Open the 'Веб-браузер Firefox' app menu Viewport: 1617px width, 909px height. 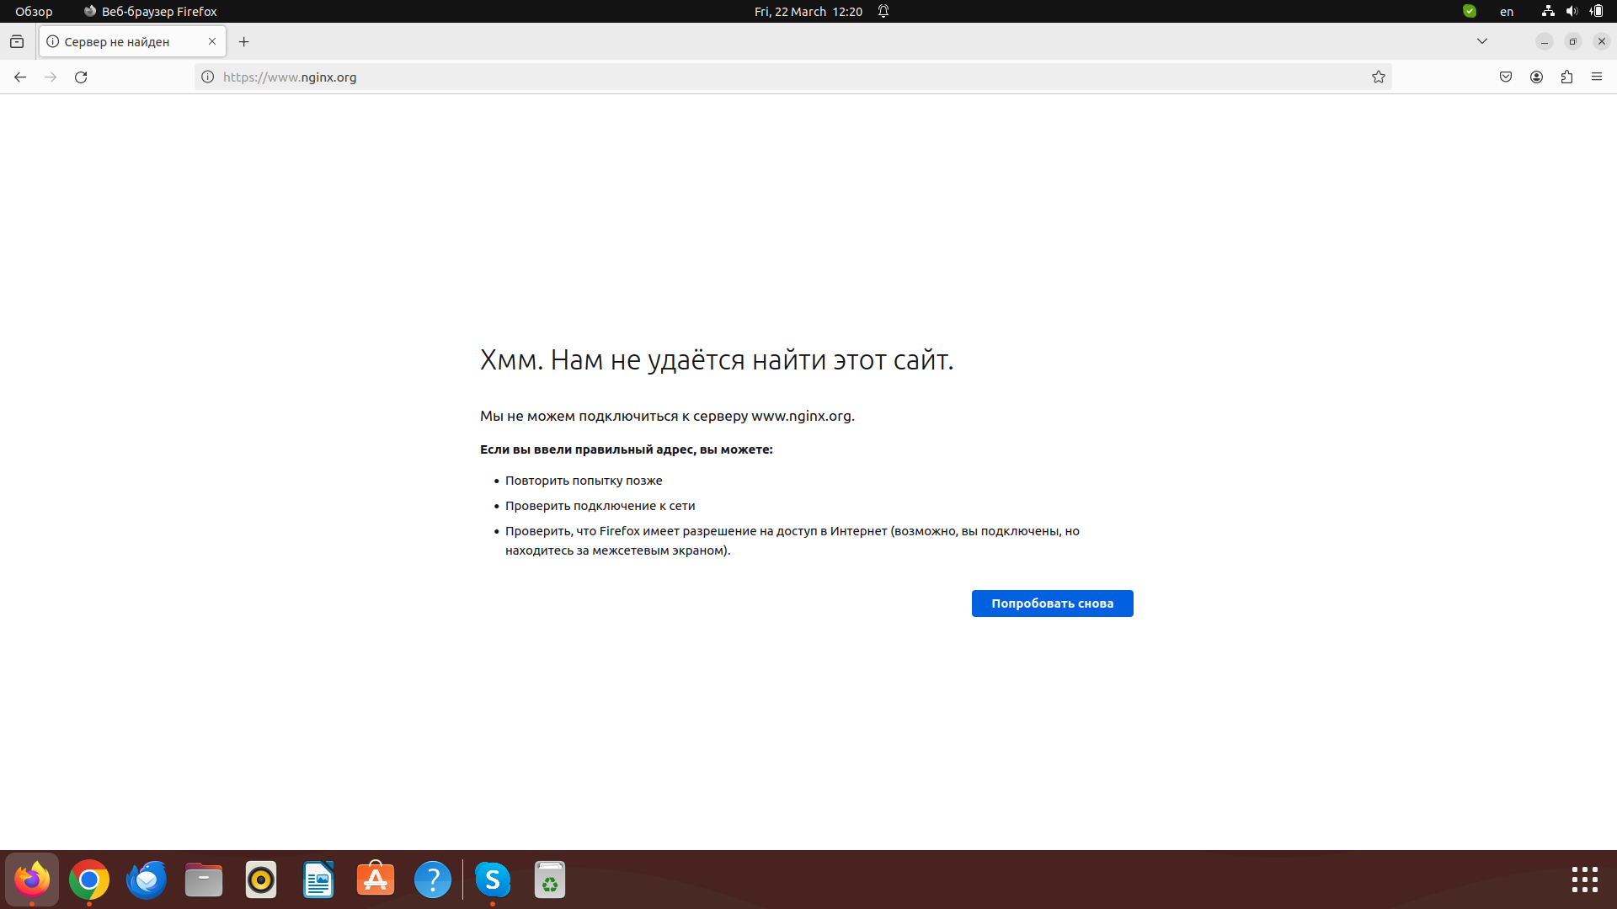pos(151,11)
